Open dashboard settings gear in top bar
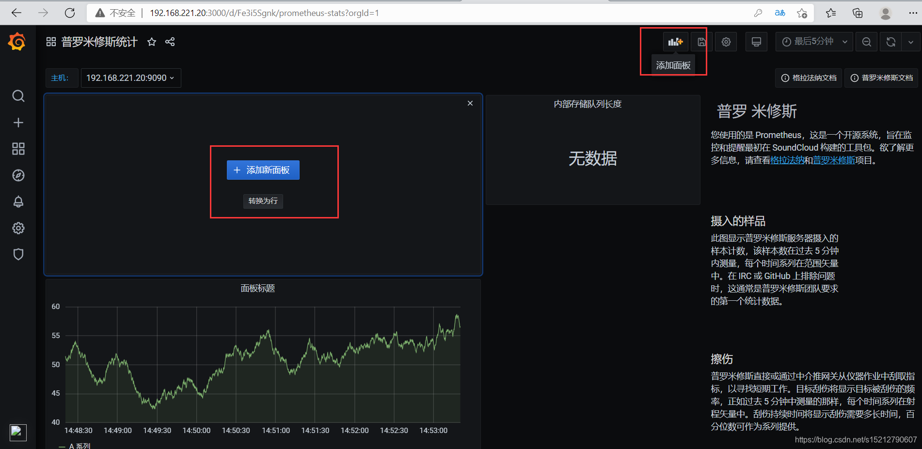The image size is (922, 449). click(726, 42)
